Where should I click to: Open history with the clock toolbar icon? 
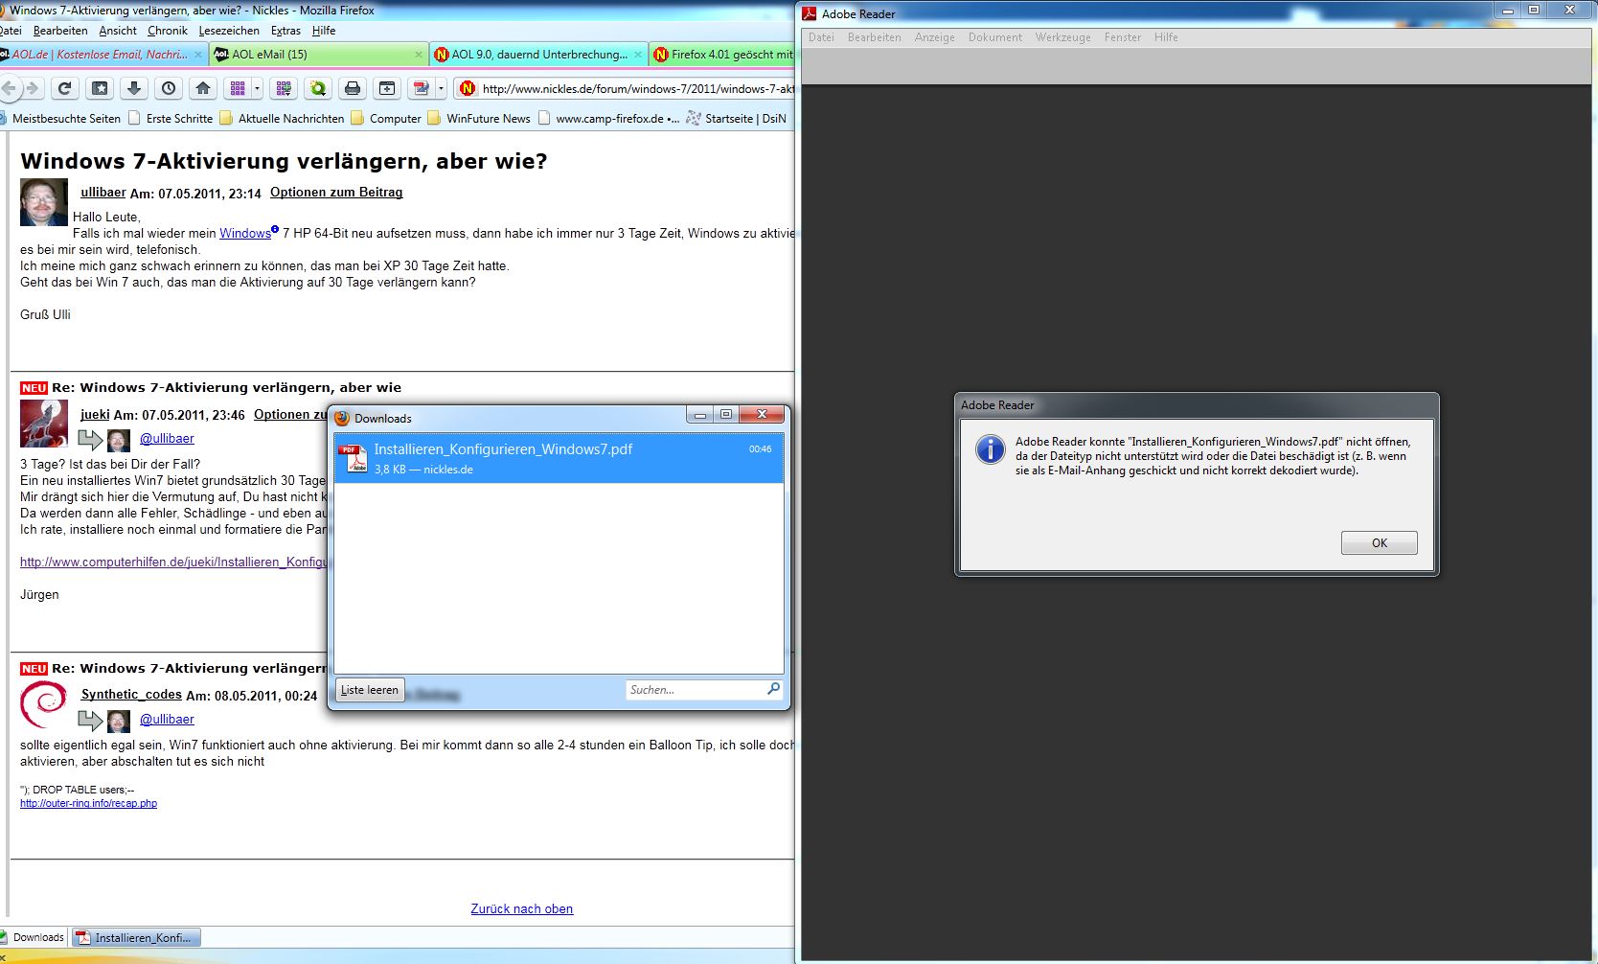click(x=169, y=88)
